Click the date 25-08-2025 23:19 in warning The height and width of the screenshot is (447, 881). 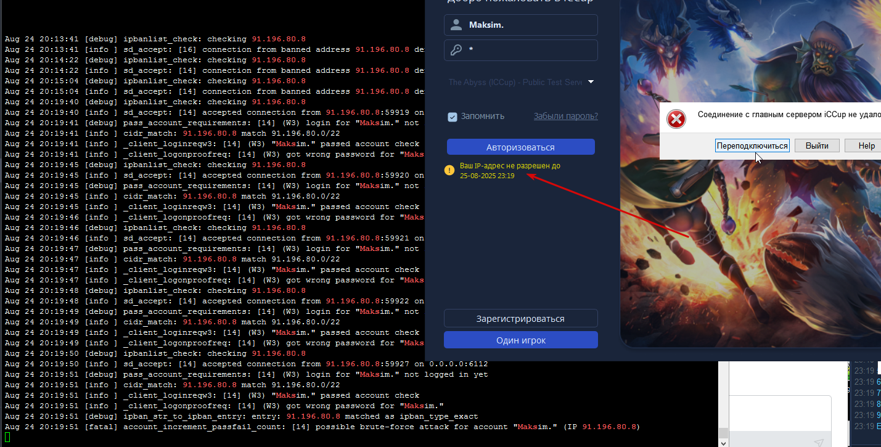coord(487,176)
